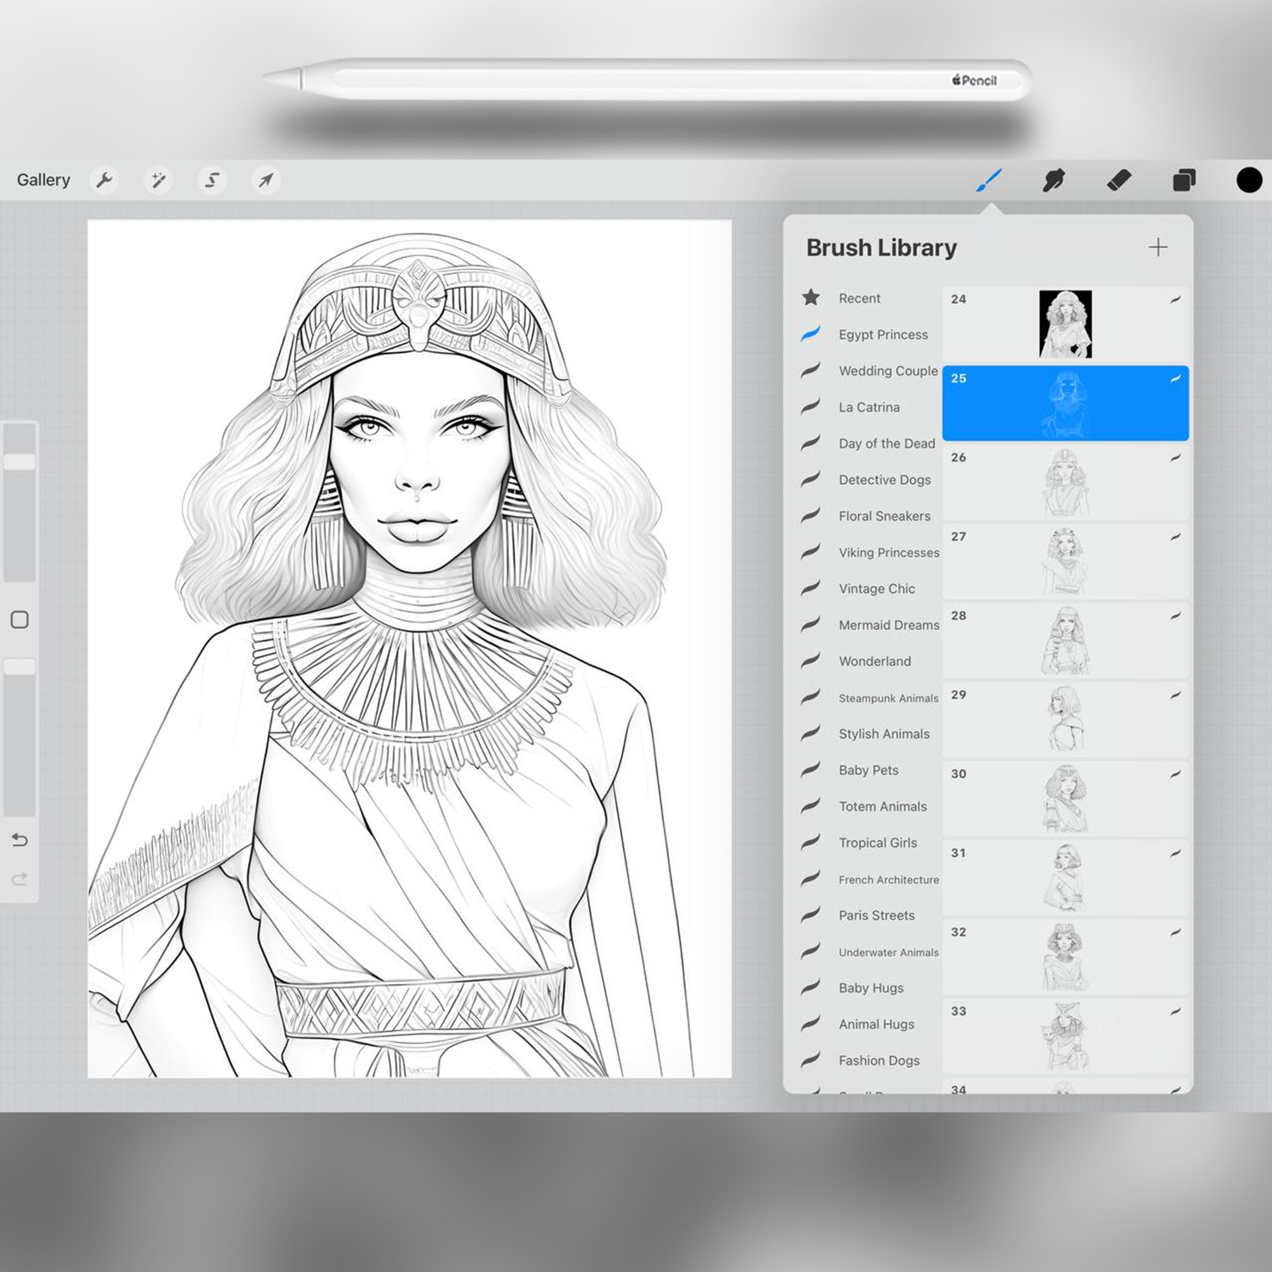This screenshot has width=1272, height=1272.
Task: Select the Eraser tool
Action: [1119, 179]
